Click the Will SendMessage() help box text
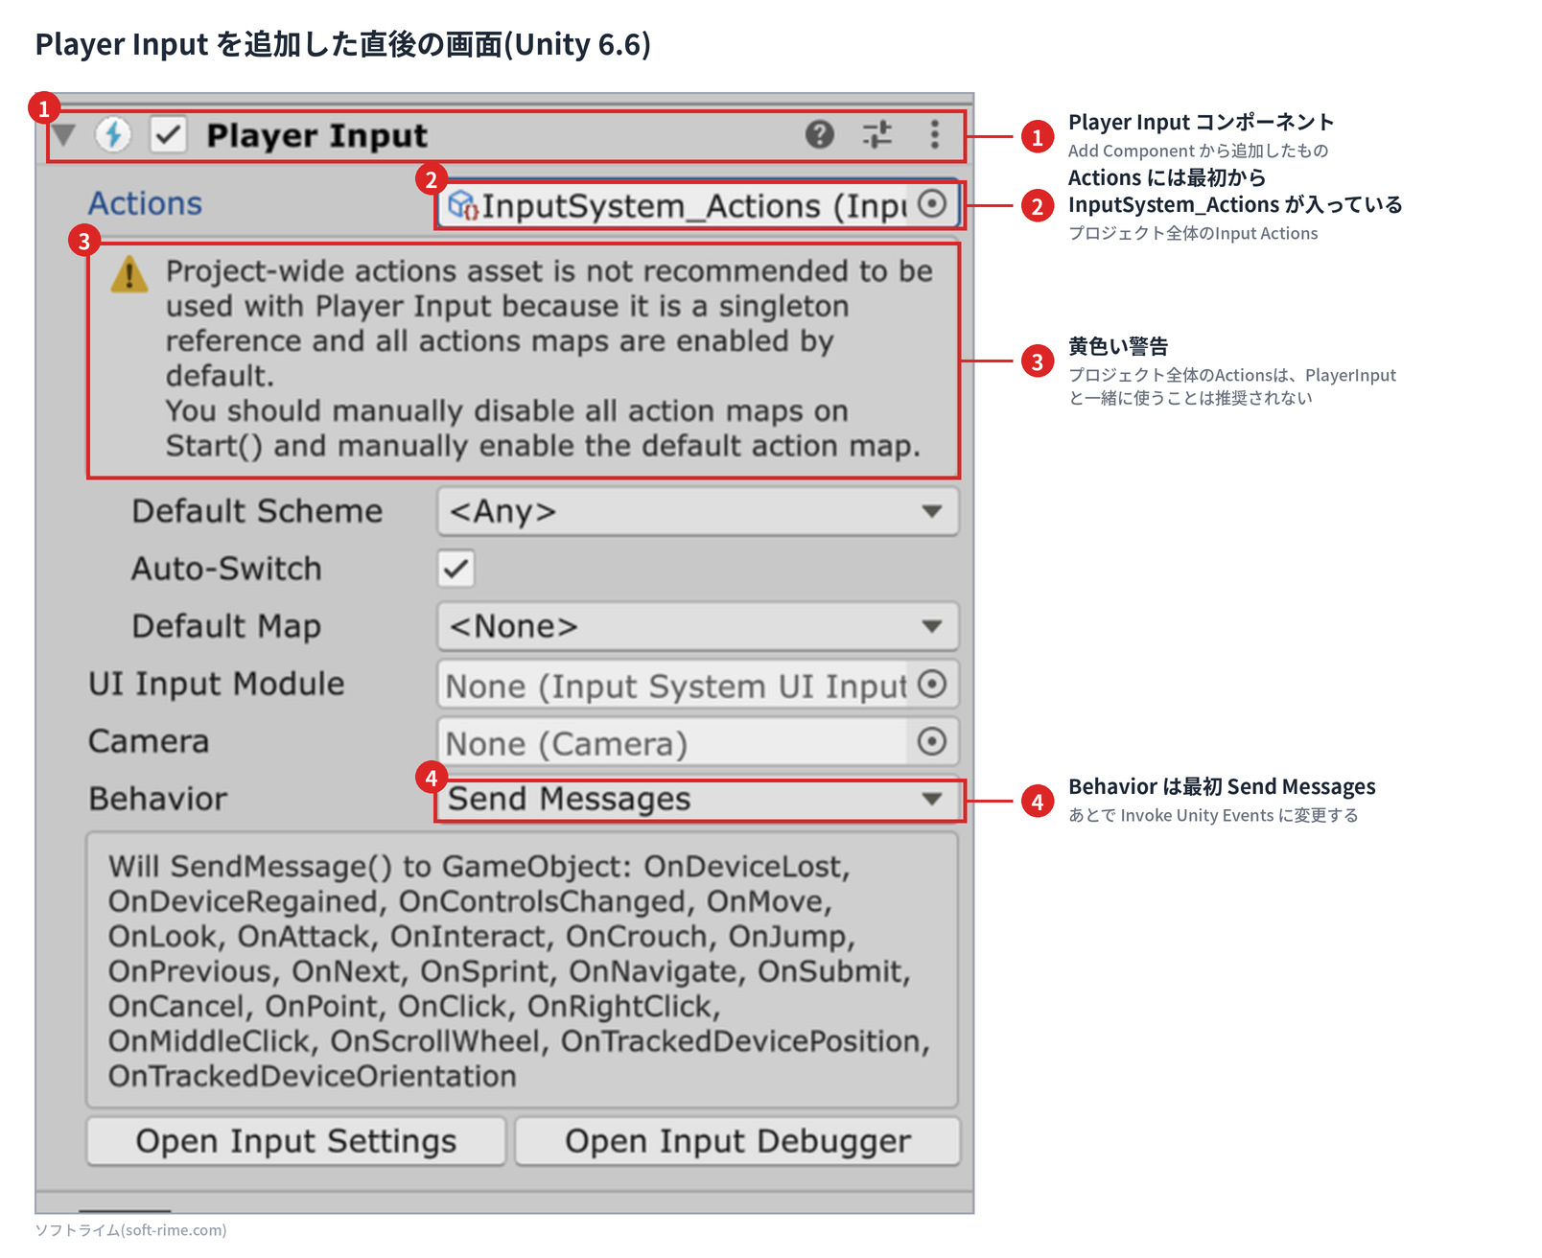This screenshot has width=1542, height=1258. [519, 971]
